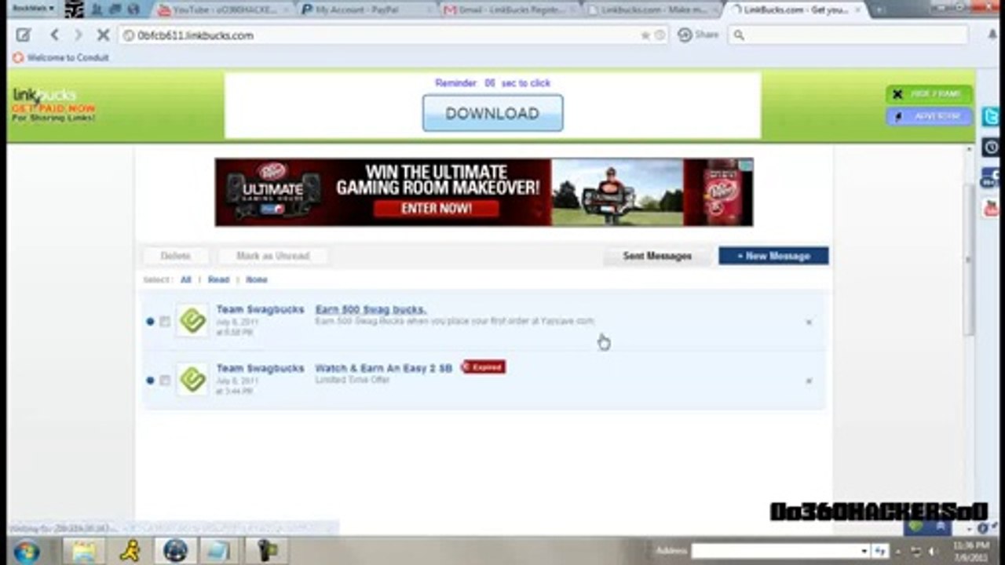Click the bookmark star in address bar
The width and height of the screenshot is (1005, 565).
(x=645, y=35)
